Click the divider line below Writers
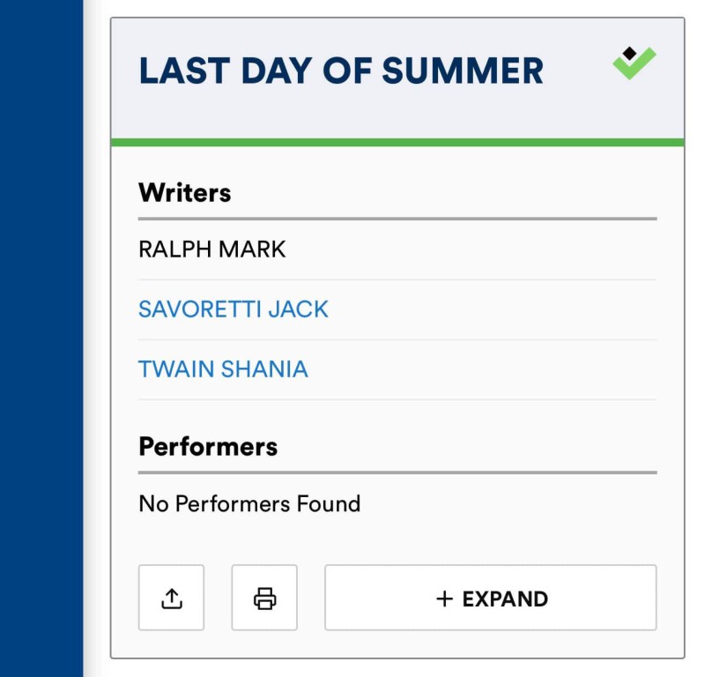This screenshot has width=712, height=677. click(x=397, y=219)
